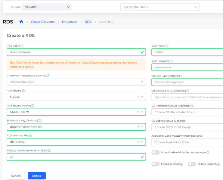The height and width of the screenshot is (180, 223).
Task: Click the Backup Retention Period input
Action: point(72,157)
